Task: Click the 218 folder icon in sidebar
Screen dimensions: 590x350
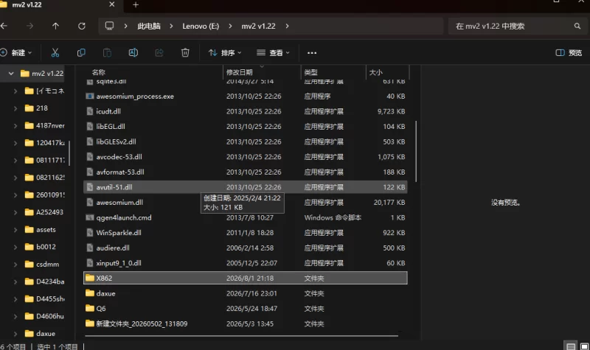Action: click(x=29, y=108)
